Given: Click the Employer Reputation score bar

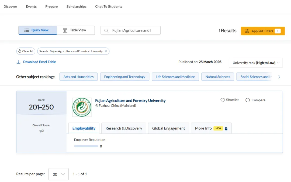Looking at the screenshot, I should tap(86, 146).
